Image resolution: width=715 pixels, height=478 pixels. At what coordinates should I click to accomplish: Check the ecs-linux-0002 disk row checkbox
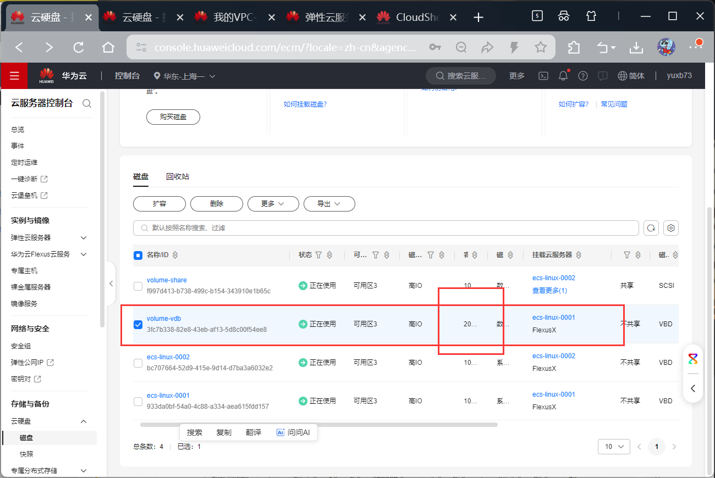coord(138,363)
